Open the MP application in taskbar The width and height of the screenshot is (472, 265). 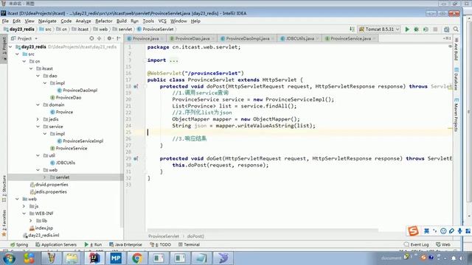pyautogui.click(x=116, y=258)
